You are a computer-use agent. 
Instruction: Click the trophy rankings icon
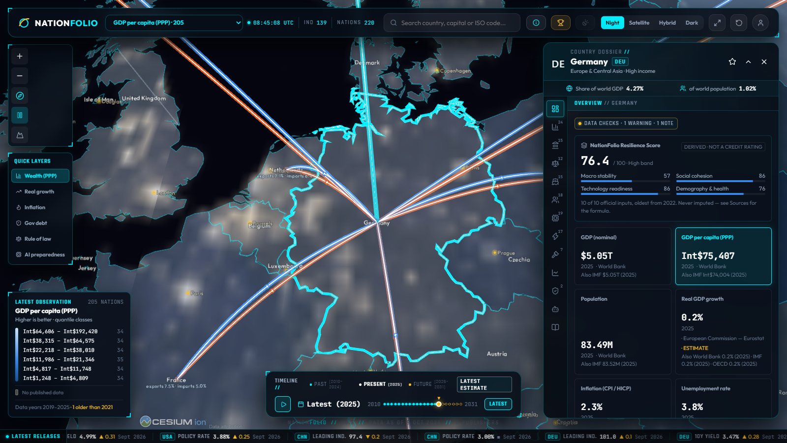(x=560, y=23)
